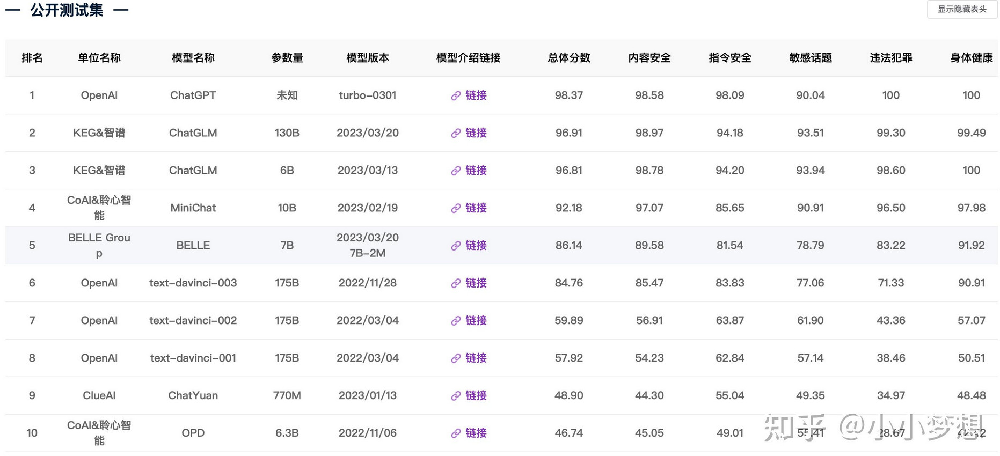The image size is (1000, 456).
Task: Click the chain icon in the text-davinci-001 row
Action: pos(456,358)
